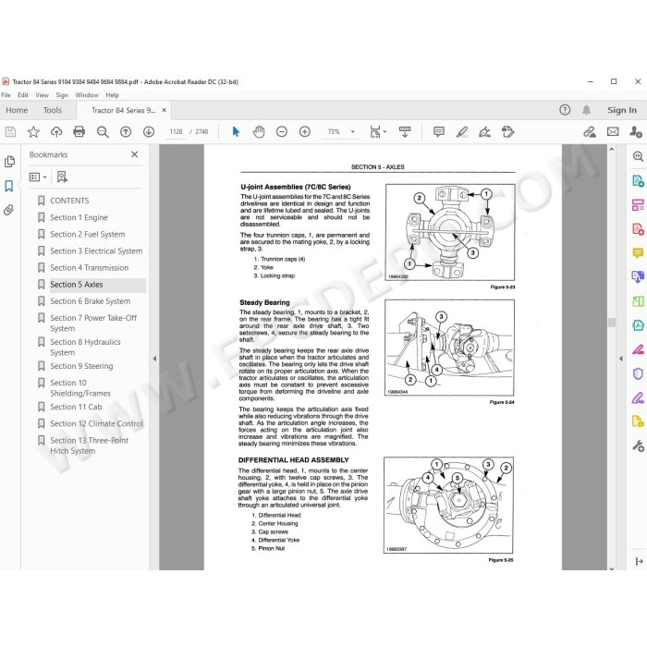The image size is (647, 647).
Task: Select the Highlight text tool
Action: point(462,132)
